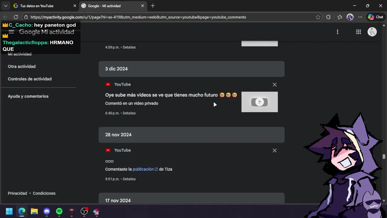This screenshot has width=387, height=218.
Task: Open the Google apps grid icon
Action: pyautogui.click(x=359, y=32)
